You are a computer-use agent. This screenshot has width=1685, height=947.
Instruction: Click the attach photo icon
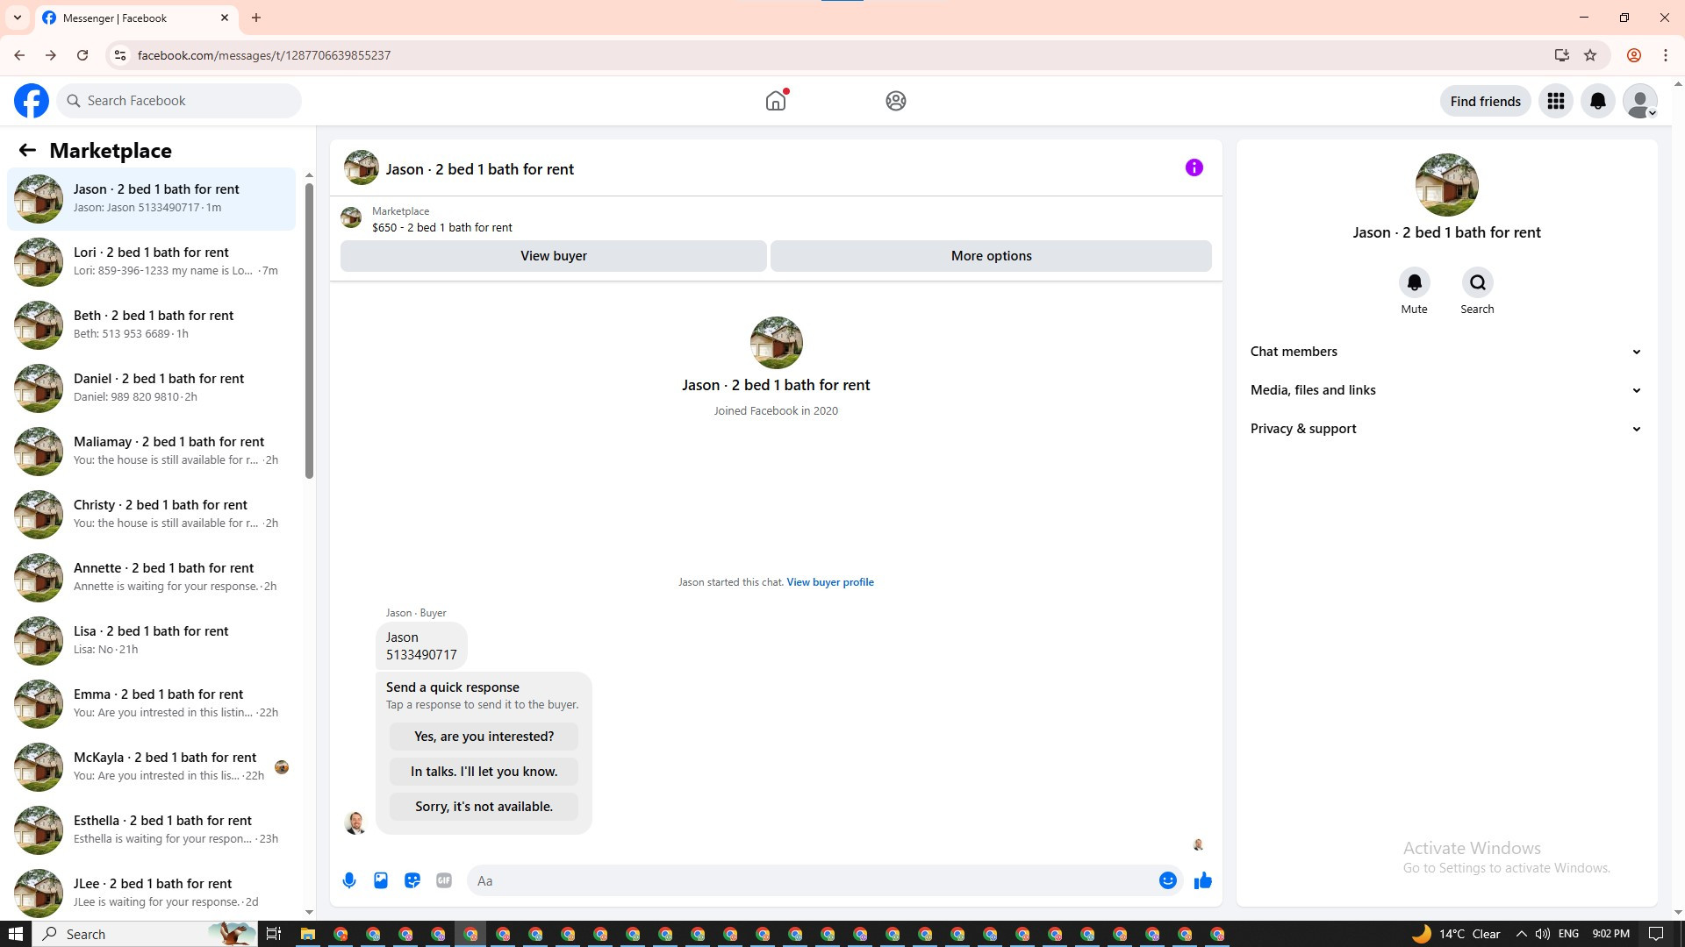[x=381, y=880]
